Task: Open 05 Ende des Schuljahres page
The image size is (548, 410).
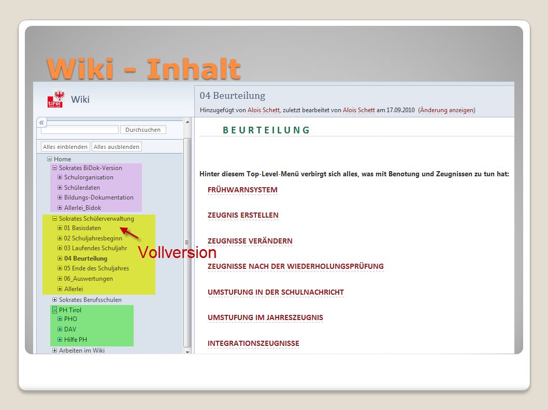Action: [x=96, y=268]
